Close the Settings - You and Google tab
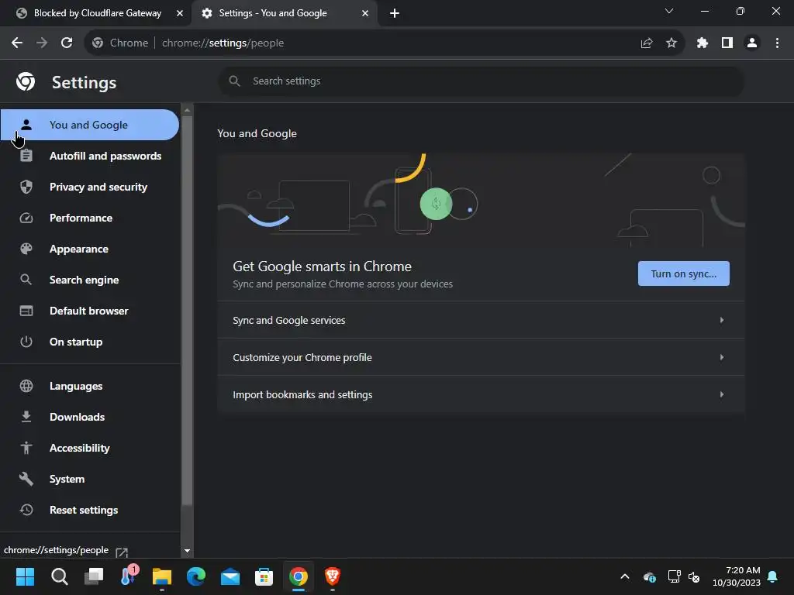This screenshot has width=794, height=595. [x=365, y=14]
